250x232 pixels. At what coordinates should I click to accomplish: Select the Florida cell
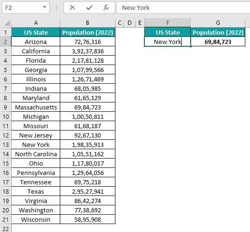36,60
